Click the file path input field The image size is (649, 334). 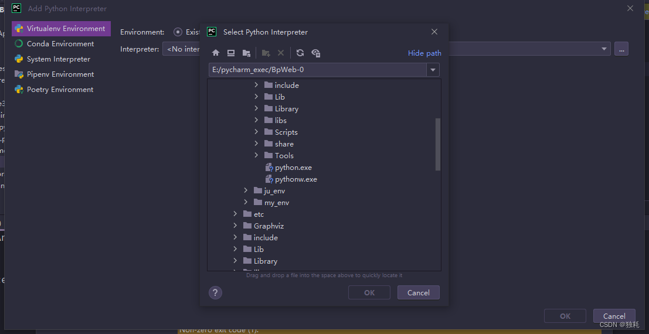(x=318, y=70)
